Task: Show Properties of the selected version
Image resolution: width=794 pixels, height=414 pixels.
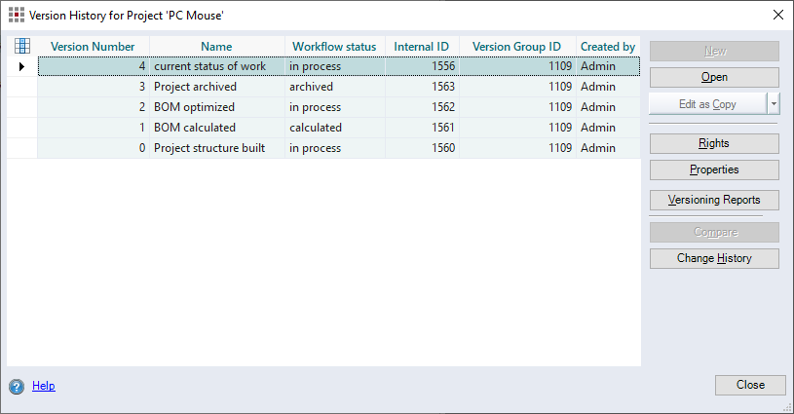Action: (713, 169)
